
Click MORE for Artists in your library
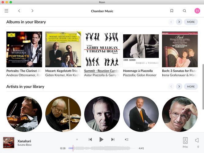tap(191, 86)
